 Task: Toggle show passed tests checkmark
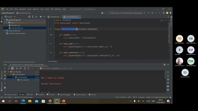click(9, 68)
